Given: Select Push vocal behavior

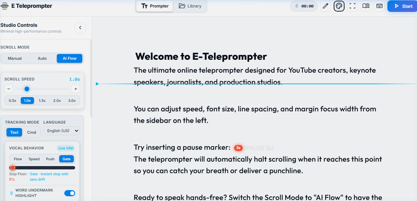Looking at the screenshot, I should (x=50, y=159).
